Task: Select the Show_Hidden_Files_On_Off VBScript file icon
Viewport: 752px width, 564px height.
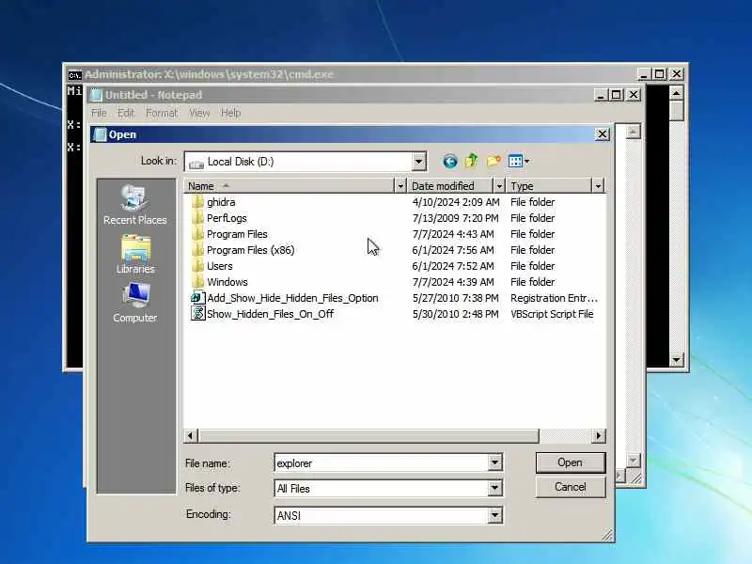Action: click(197, 314)
